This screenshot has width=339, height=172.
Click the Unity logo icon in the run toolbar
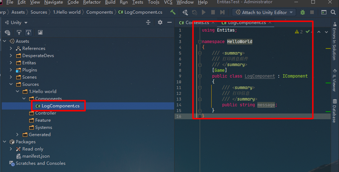(185, 12)
